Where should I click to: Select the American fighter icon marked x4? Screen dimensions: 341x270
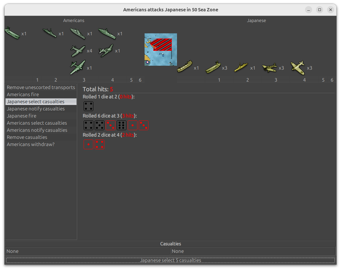pos(78,51)
